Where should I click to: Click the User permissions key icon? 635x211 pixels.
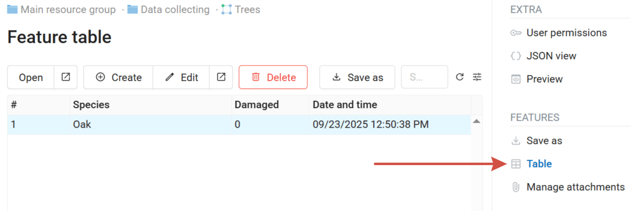coord(516,33)
